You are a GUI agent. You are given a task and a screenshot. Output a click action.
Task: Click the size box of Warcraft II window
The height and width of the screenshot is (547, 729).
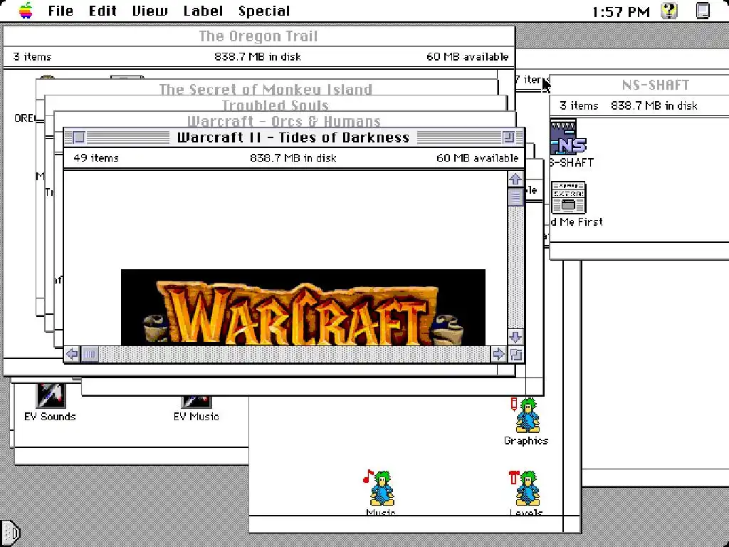tap(515, 354)
